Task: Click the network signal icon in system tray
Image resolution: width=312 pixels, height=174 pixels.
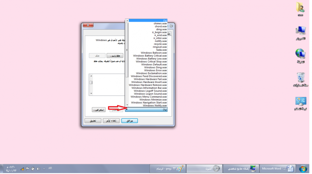Action: click(22, 169)
